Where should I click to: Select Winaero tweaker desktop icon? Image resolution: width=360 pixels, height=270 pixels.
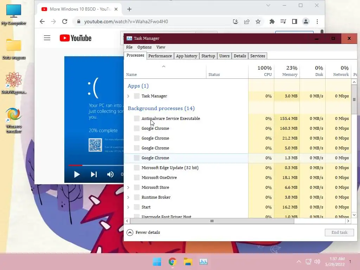coord(14,120)
